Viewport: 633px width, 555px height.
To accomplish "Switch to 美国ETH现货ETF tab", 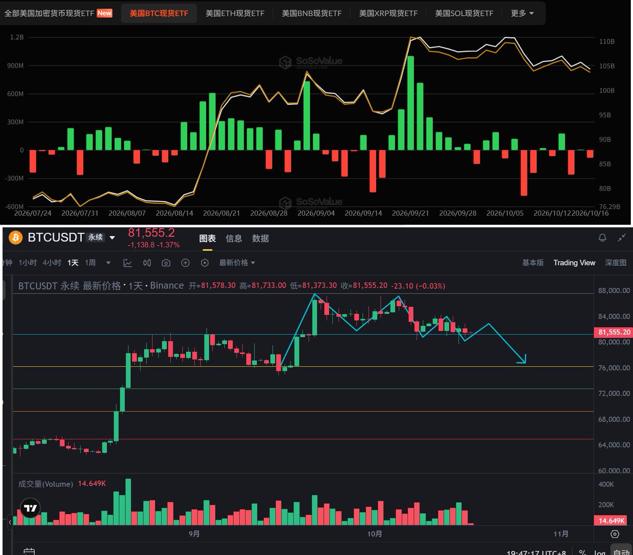I will pos(235,13).
